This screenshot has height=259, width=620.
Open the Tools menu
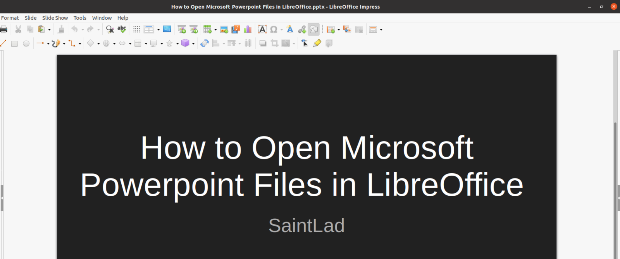(80, 18)
